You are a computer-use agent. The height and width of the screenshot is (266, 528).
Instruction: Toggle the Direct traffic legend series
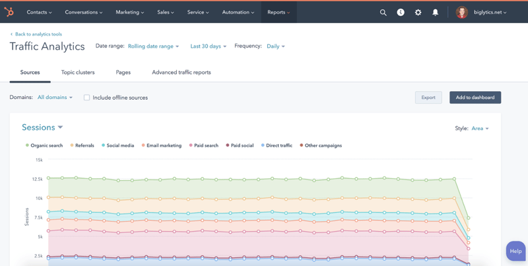277,145
